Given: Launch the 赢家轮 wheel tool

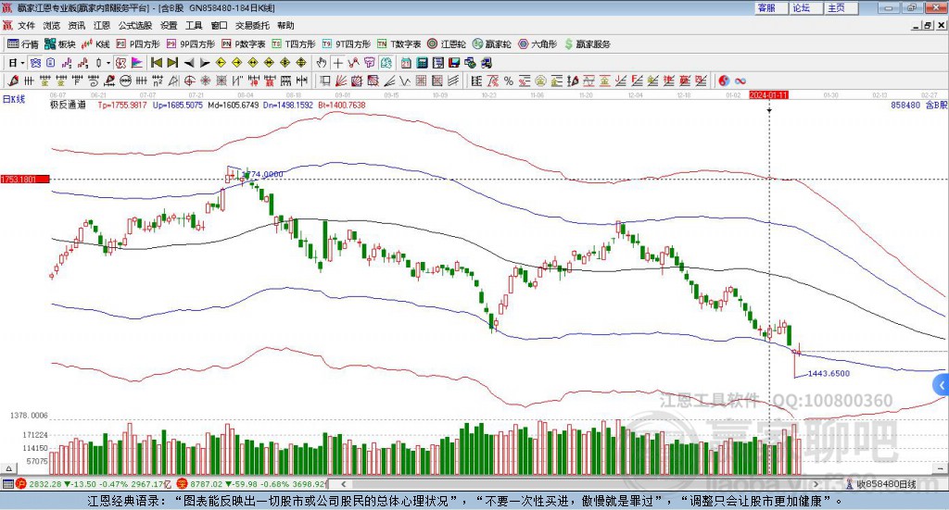Looking at the screenshot, I should coord(492,44).
